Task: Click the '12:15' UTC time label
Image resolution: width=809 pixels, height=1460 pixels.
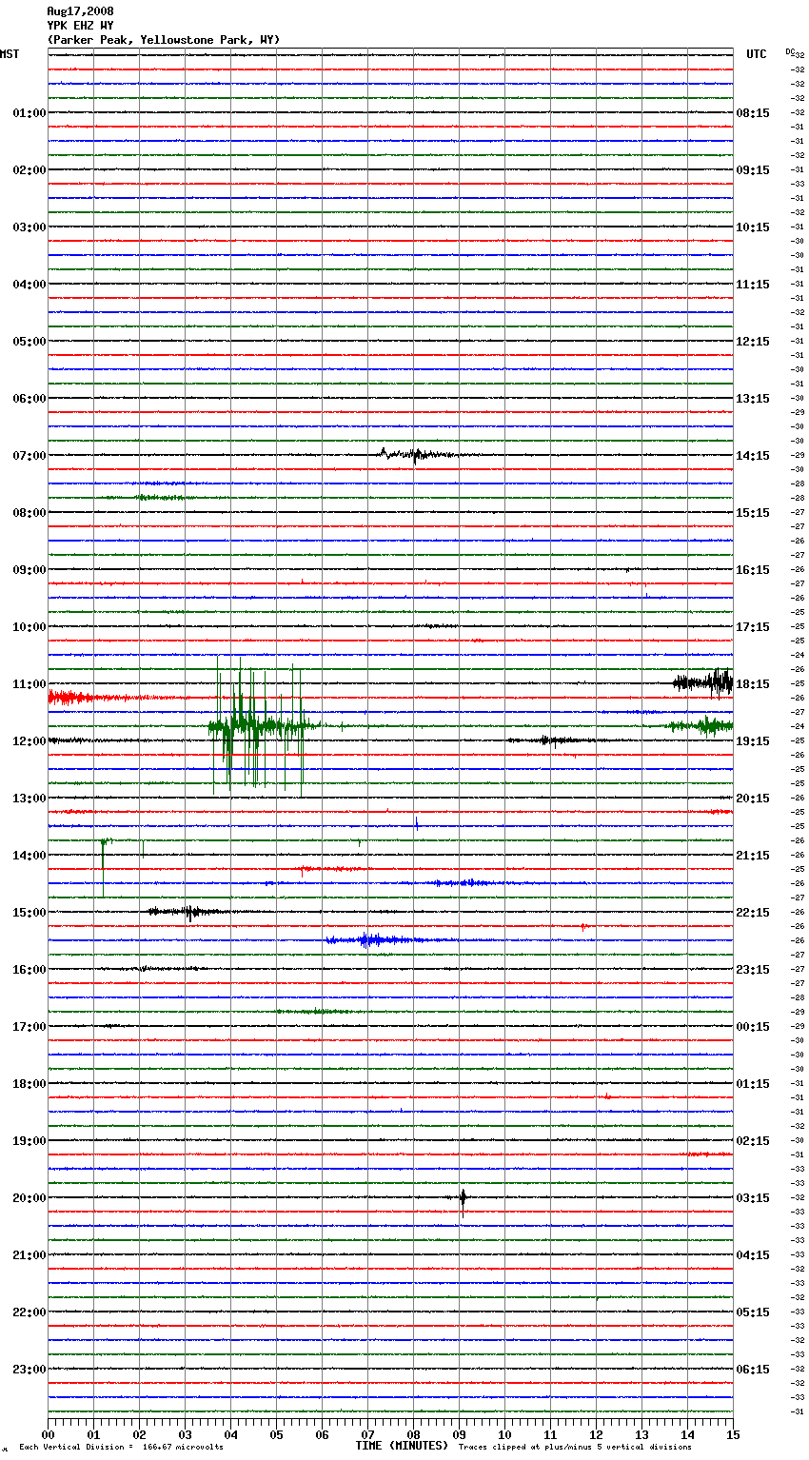Action: [753, 342]
